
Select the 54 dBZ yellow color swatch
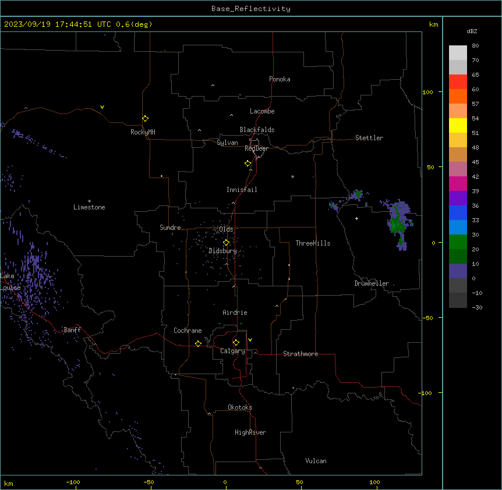coord(458,125)
